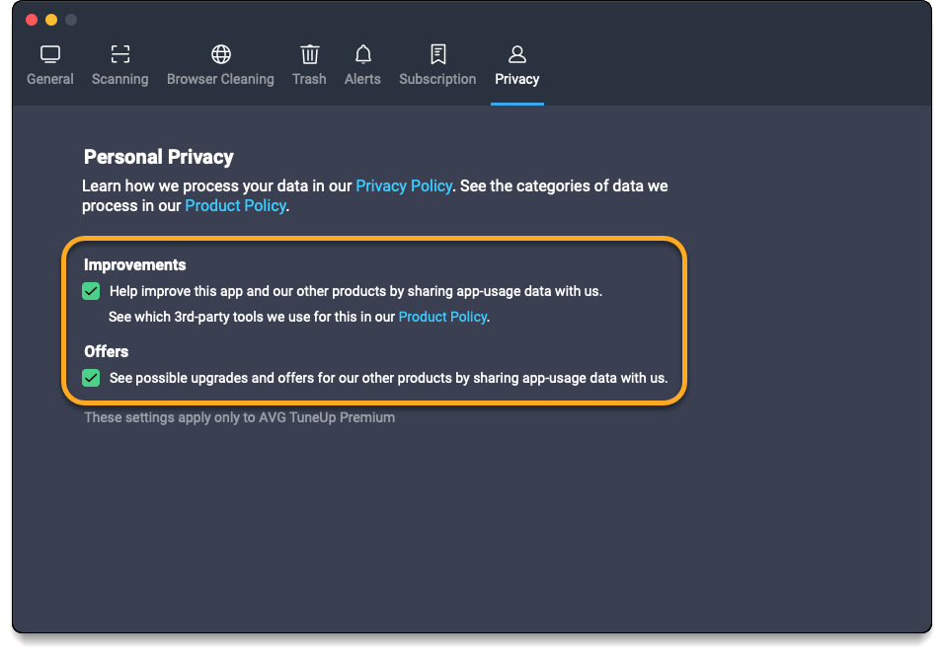The image size is (945, 658).
Task: Open the Privacy Policy link
Action: pos(404,185)
